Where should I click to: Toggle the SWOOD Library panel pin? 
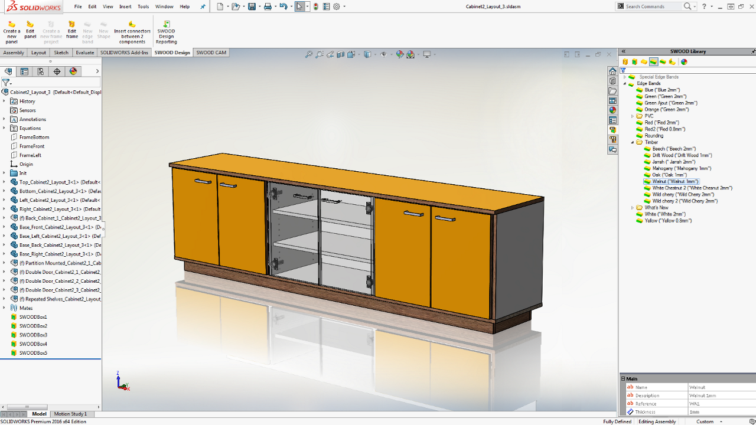point(752,51)
